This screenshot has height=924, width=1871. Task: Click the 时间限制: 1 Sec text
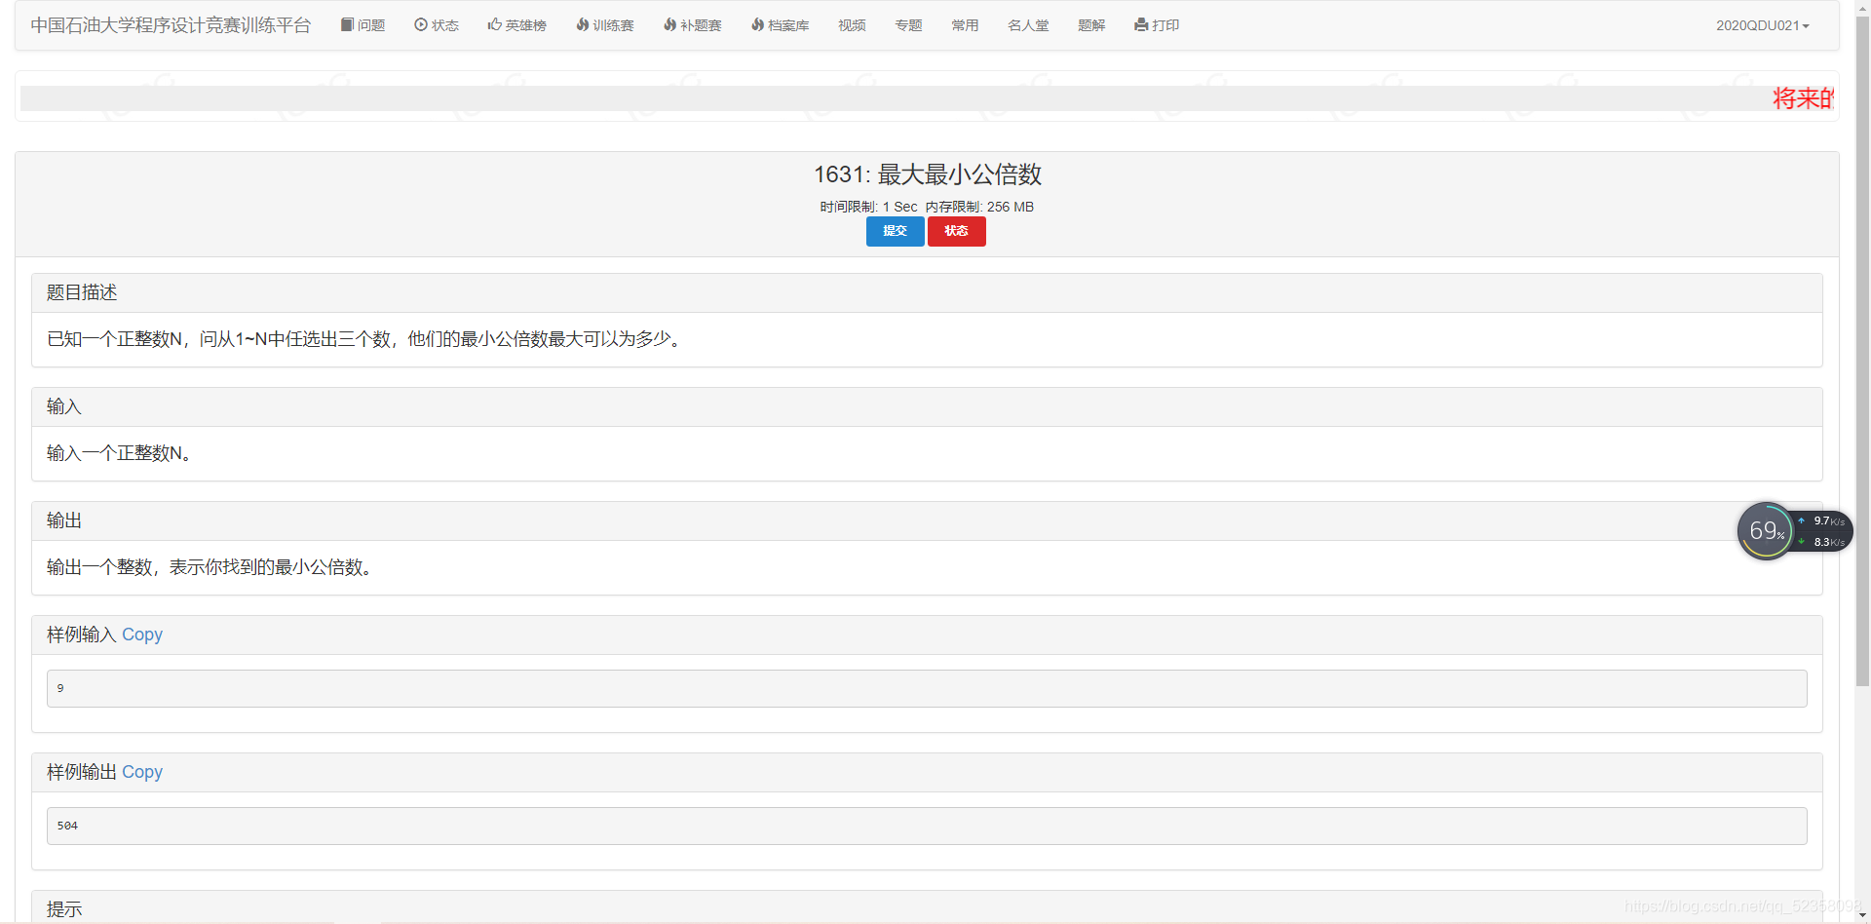tap(868, 207)
